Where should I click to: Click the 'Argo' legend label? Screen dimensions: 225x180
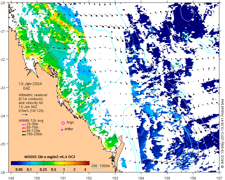pos(70,122)
